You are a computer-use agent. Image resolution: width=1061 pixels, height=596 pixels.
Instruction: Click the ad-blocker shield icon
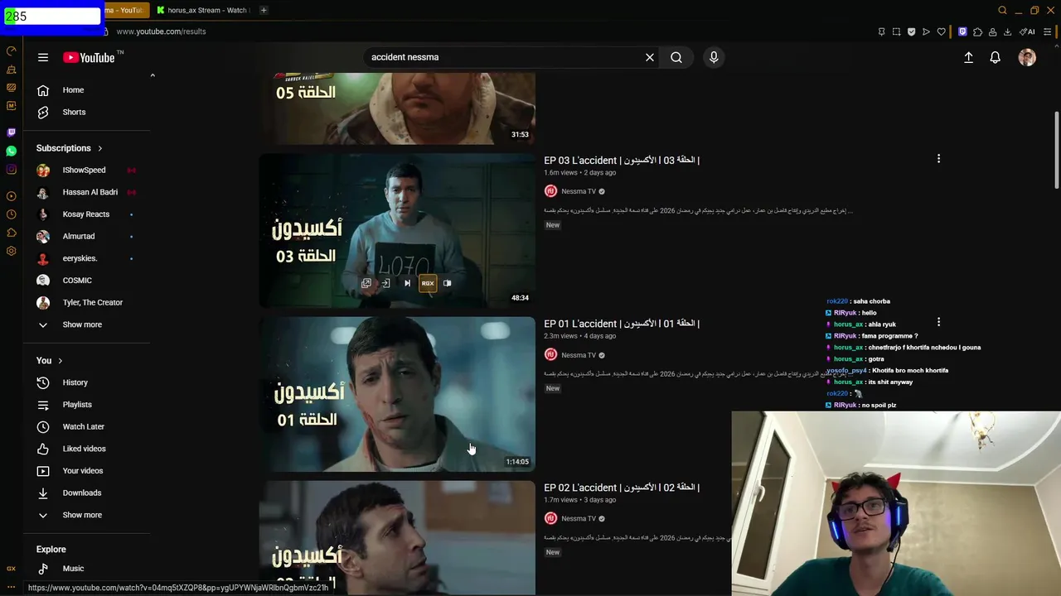(911, 31)
